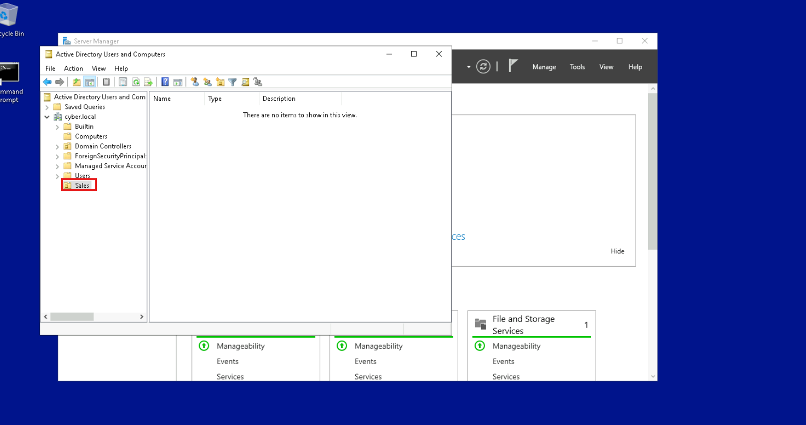
Task: Create new organizational unit via toolbar icon
Action: (x=220, y=82)
